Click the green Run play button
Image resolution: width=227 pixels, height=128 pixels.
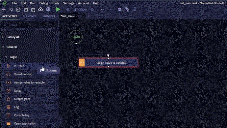(58, 10)
